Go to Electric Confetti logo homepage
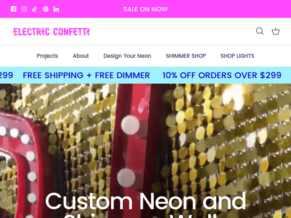The image size is (291, 218). click(51, 31)
